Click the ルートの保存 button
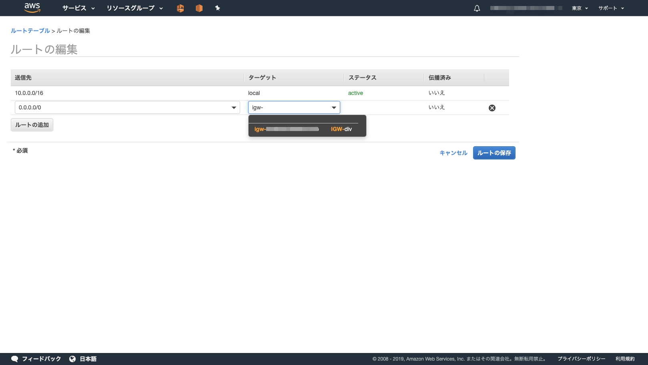 [494, 153]
